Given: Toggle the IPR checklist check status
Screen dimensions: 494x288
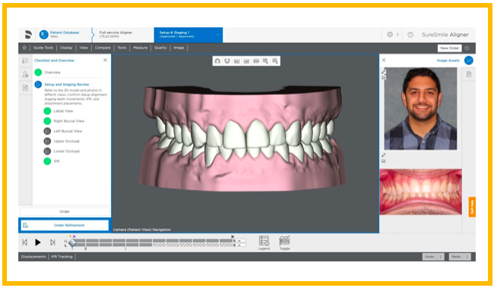Looking at the screenshot, I should 47,161.
